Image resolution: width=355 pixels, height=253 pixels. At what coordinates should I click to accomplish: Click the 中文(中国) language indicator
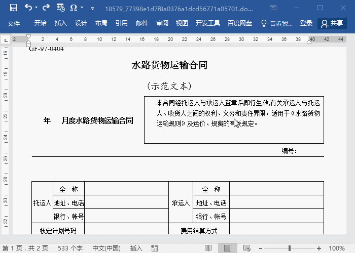[106, 248]
